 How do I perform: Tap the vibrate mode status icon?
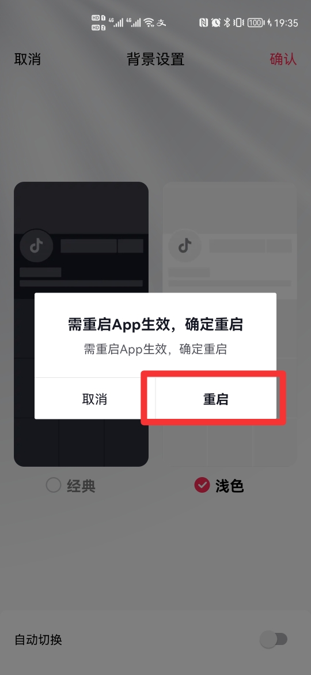tap(239, 22)
